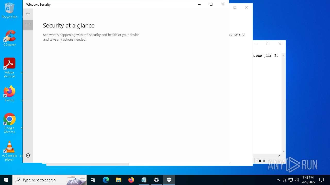
Task: Switch to the Notepad taskbar window
Action: (x=144, y=180)
